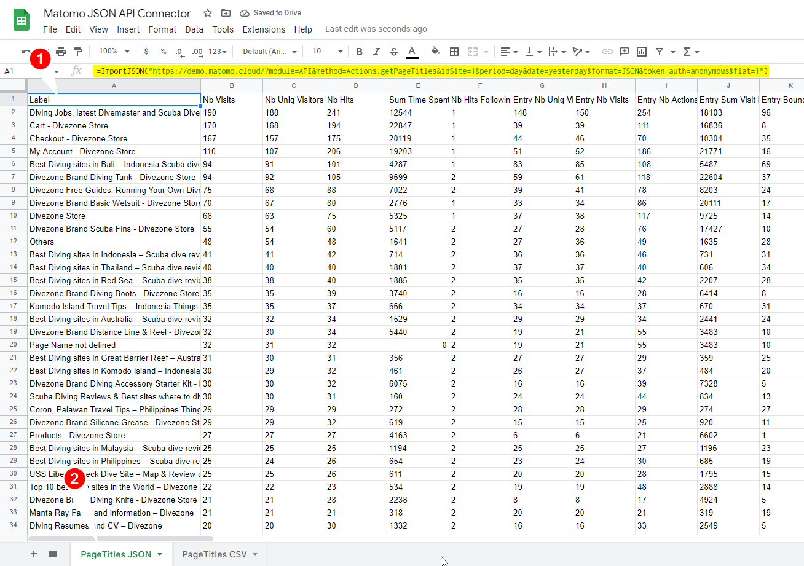
Task: Click the Insert link icon
Action: [607, 52]
